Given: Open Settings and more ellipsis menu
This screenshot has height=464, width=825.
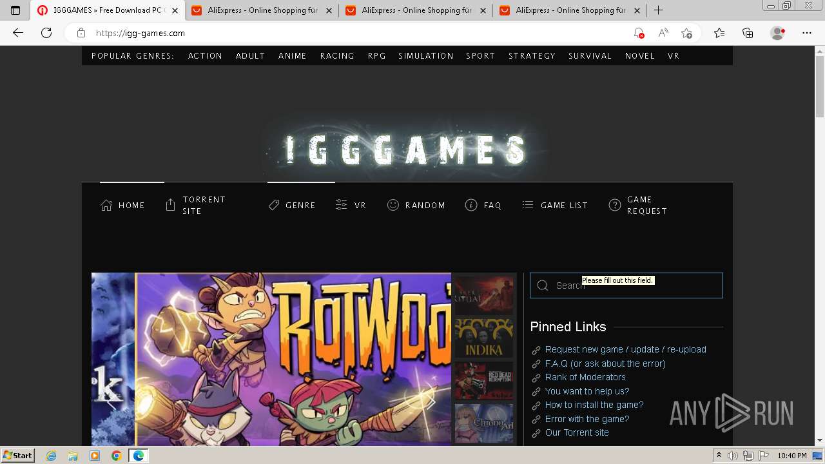Looking at the screenshot, I should [806, 33].
